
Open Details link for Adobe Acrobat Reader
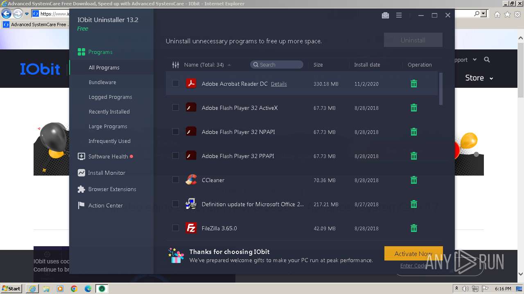(x=279, y=84)
